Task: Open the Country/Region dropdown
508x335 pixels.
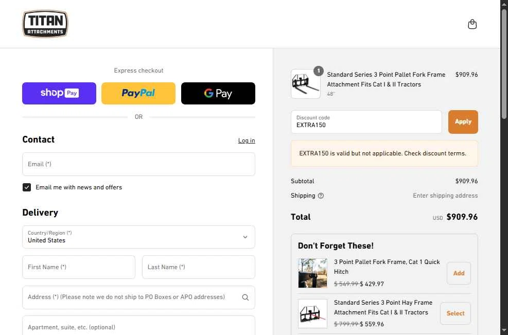Action: coord(138,237)
